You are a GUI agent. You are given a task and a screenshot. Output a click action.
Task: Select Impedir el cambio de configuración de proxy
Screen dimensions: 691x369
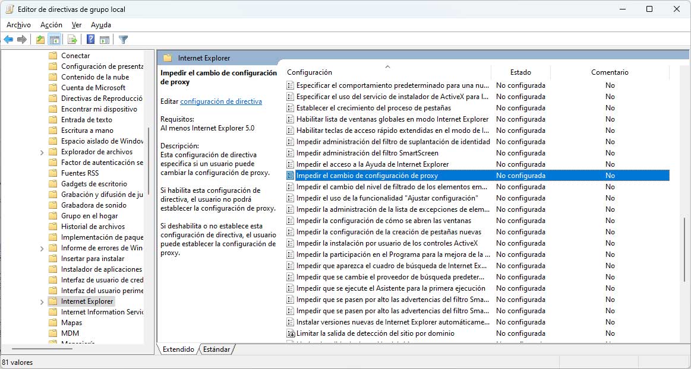[x=477, y=176]
